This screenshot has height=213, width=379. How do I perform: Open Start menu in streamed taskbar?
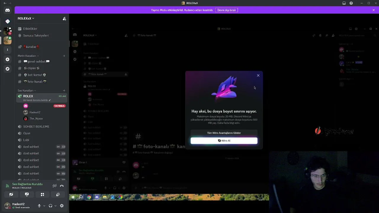point(73,197)
